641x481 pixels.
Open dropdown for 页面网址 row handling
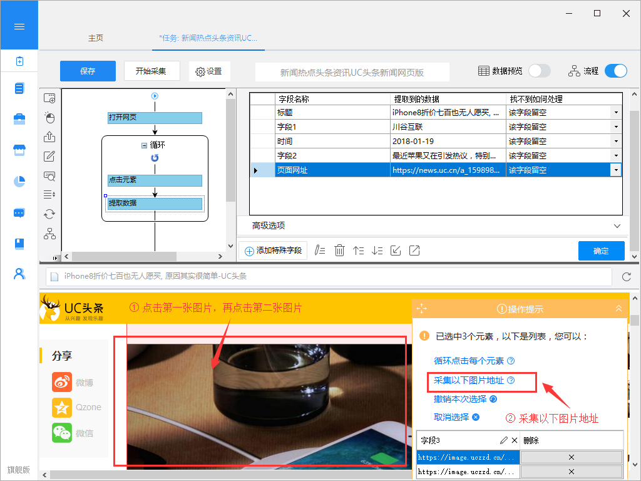tap(616, 170)
